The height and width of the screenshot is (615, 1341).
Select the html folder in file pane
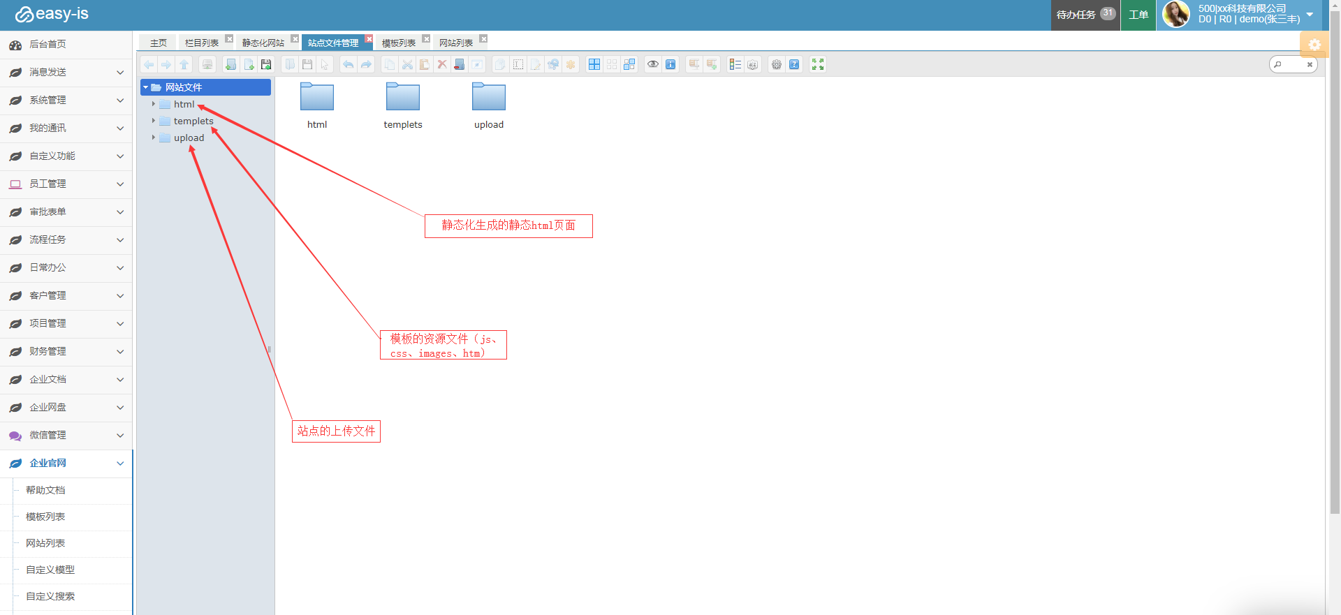click(x=317, y=105)
